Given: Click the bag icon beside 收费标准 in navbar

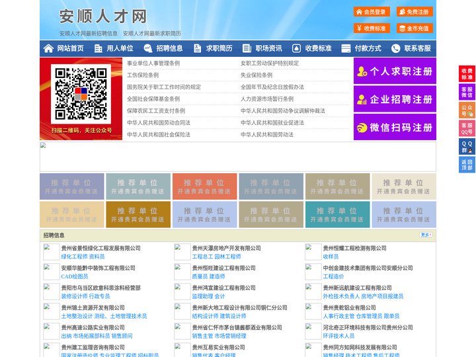Looking at the screenshot, I should pyautogui.click(x=296, y=48).
